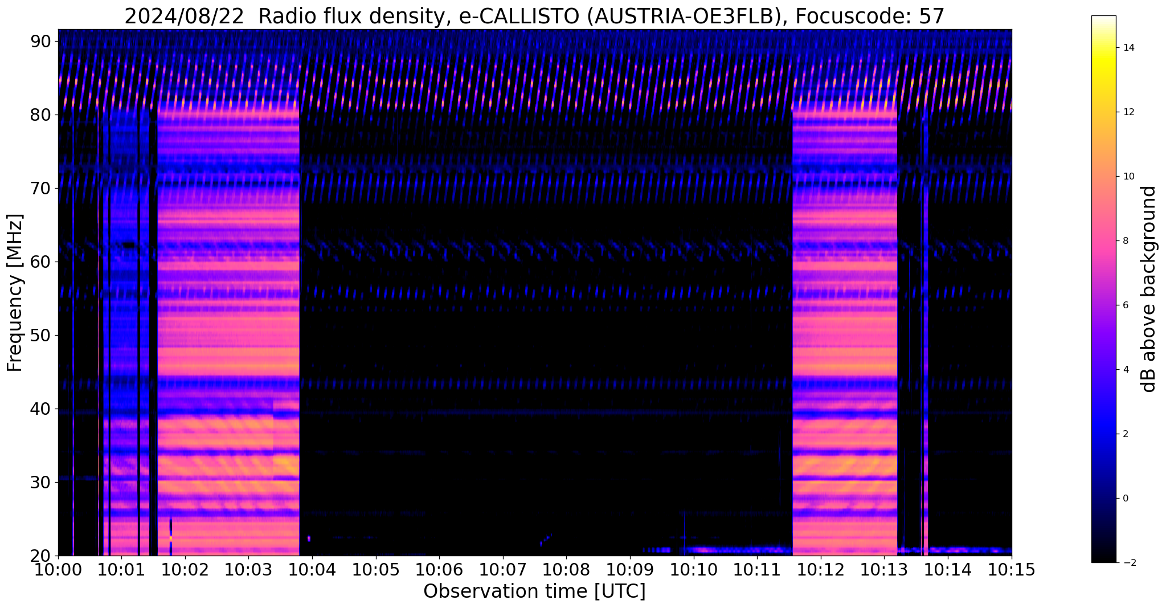Click the 10:09 time tick label

tap(630, 569)
